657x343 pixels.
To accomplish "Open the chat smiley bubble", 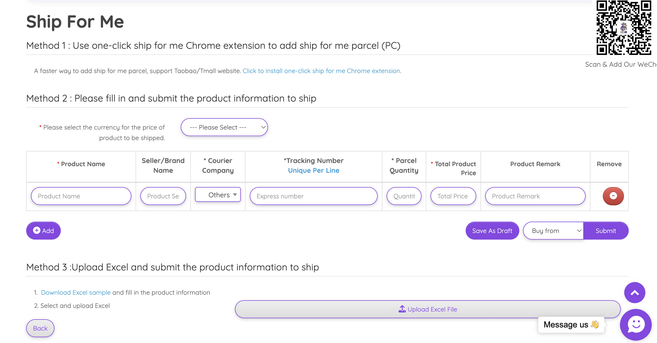I will [636, 325].
